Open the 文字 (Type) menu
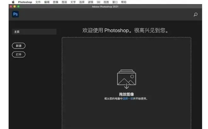 point(73,2)
